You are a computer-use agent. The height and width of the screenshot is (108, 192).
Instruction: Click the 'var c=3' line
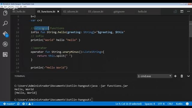coord(36,20)
